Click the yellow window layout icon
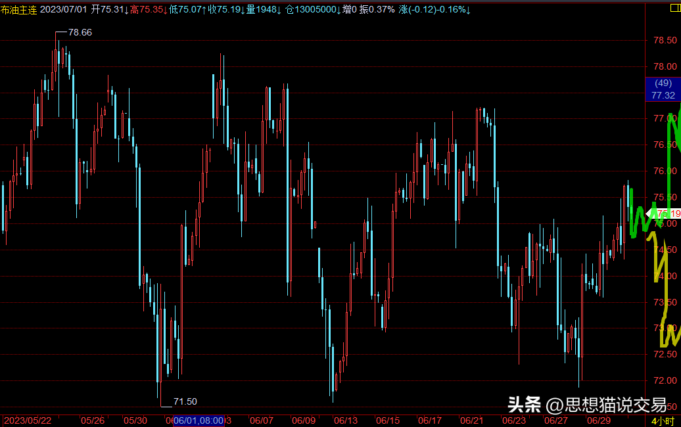Viewport: 681px width, 427px height. [x=676, y=9]
